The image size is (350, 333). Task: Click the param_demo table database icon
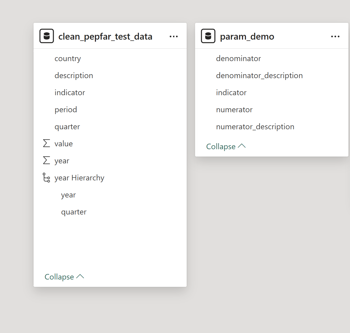(x=208, y=36)
